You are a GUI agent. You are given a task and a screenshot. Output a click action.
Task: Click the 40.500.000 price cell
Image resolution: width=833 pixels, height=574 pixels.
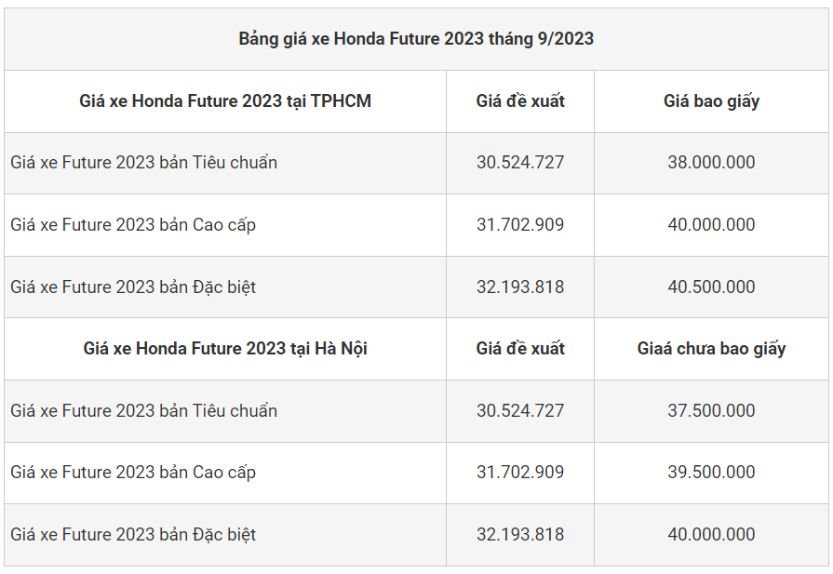click(x=711, y=287)
